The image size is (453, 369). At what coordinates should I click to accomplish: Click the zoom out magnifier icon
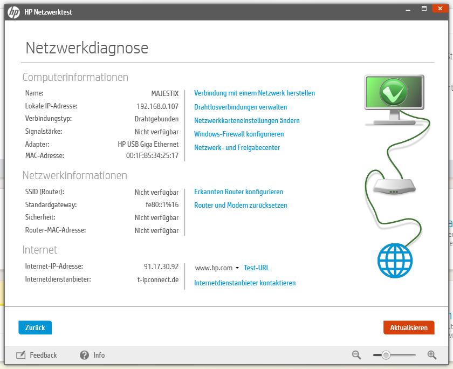356,355
